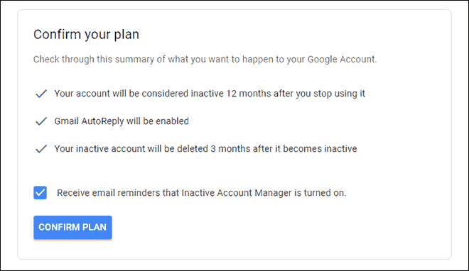
Task: Select the 'Gmail AutoReply will be enabled' text
Action: [x=122, y=121]
